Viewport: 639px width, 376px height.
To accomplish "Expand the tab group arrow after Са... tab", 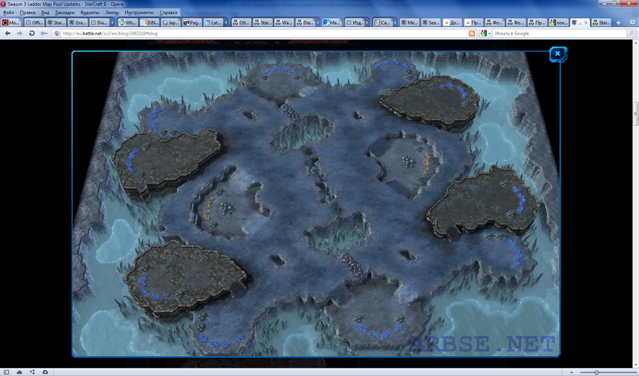I will tap(395, 23).
